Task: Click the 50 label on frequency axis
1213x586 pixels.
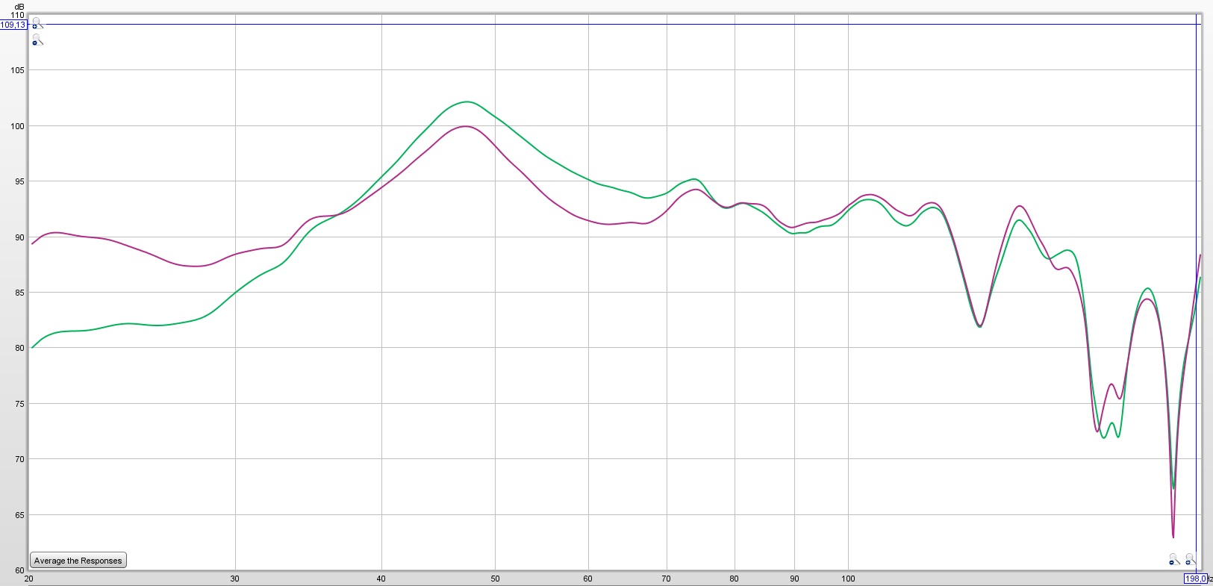Action: click(495, 579)
